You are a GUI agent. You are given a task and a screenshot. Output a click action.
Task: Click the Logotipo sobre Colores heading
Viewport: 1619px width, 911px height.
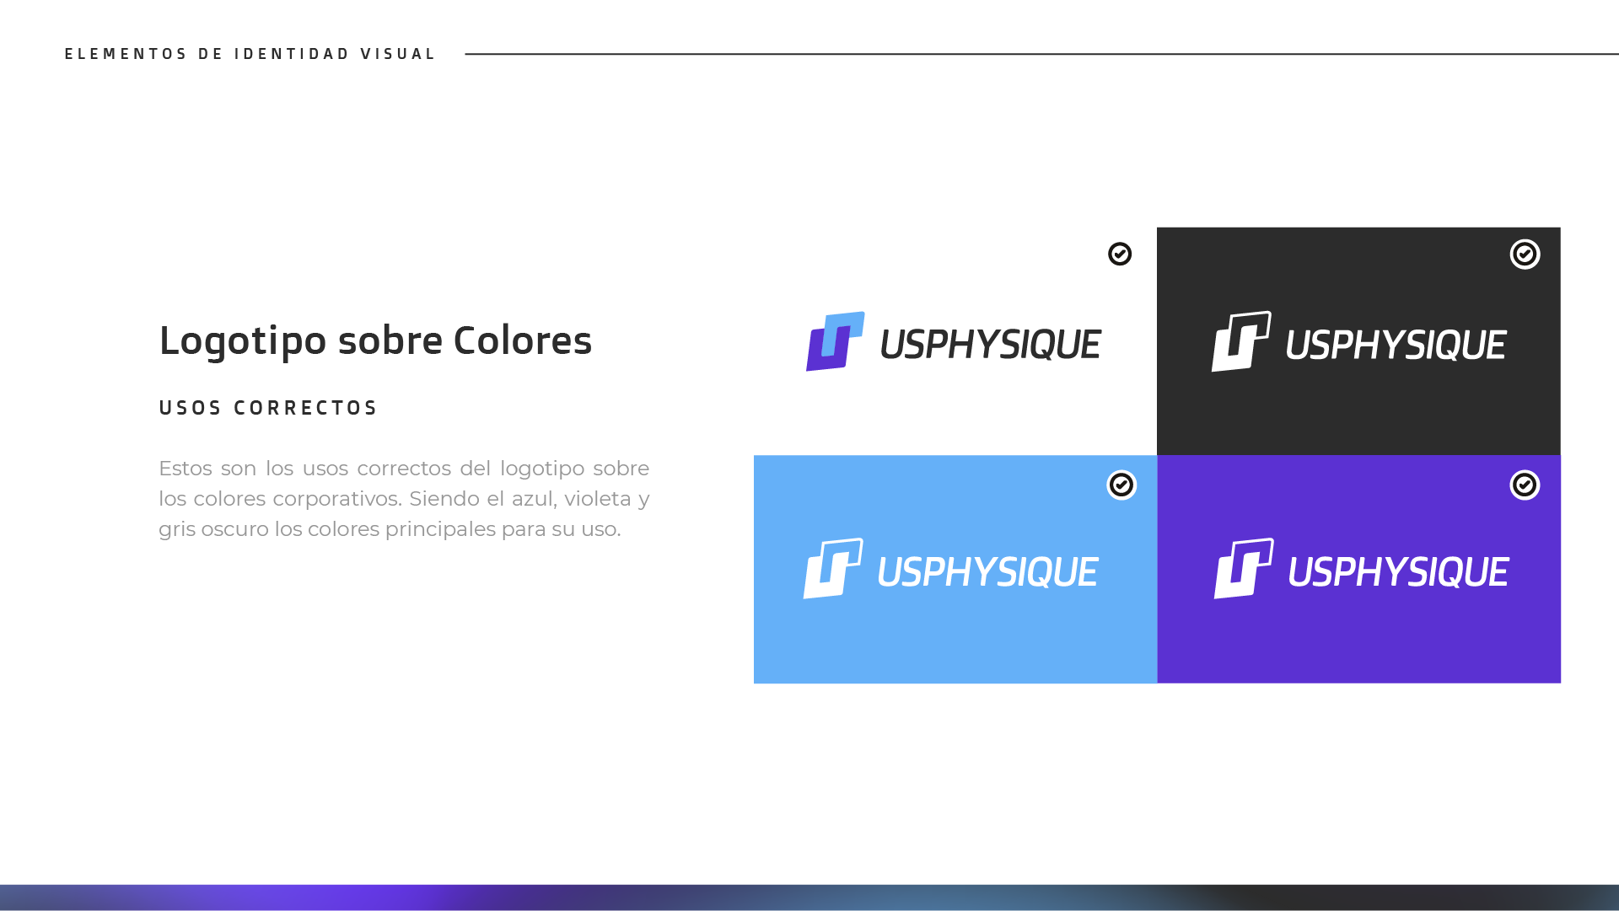(x=375, y=340)
